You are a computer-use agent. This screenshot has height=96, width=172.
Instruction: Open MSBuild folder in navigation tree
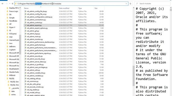point(12,75)
